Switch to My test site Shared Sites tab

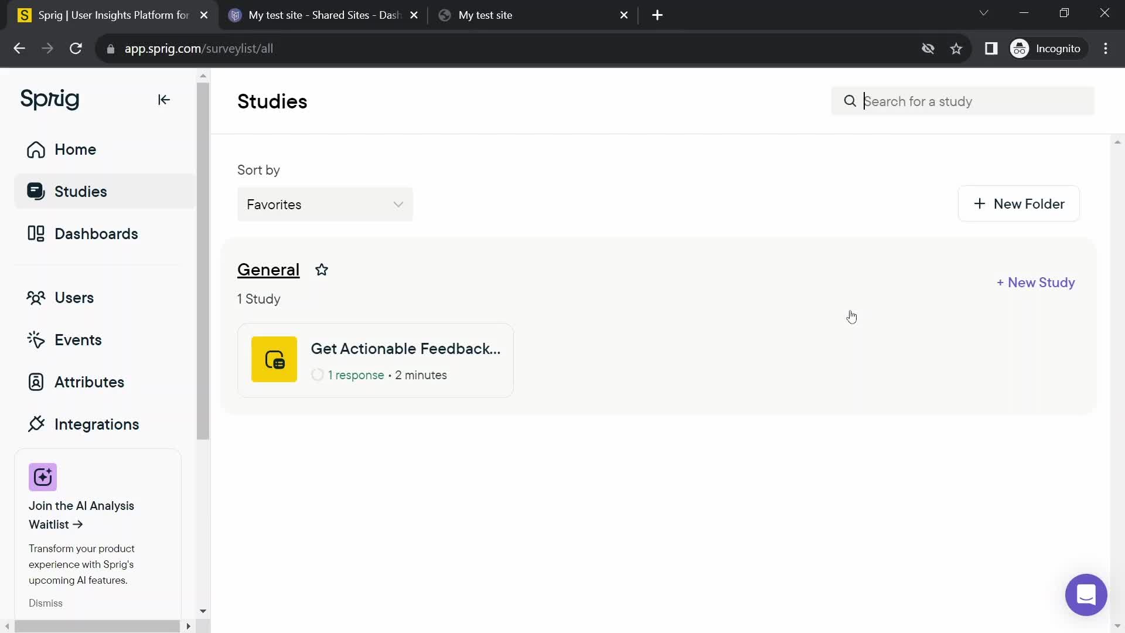click(324, 15)
